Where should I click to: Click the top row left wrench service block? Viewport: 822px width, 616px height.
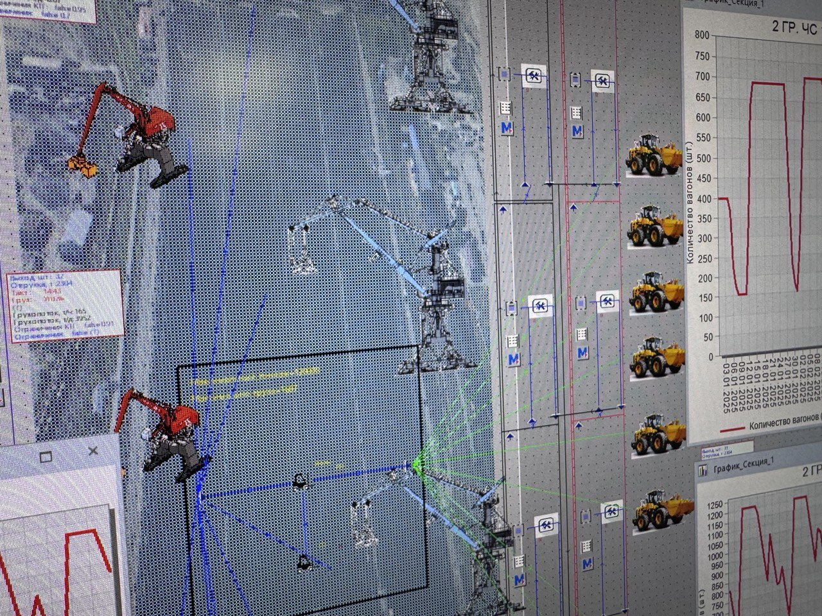532,76
